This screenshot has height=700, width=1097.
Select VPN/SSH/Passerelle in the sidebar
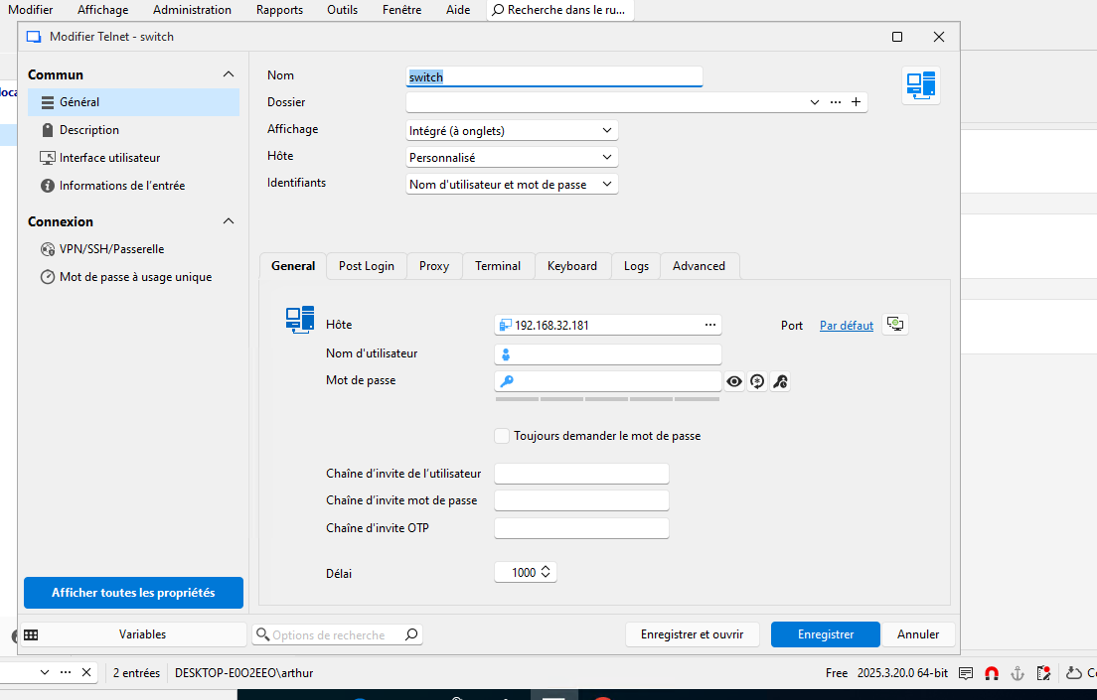click(111, 249)
